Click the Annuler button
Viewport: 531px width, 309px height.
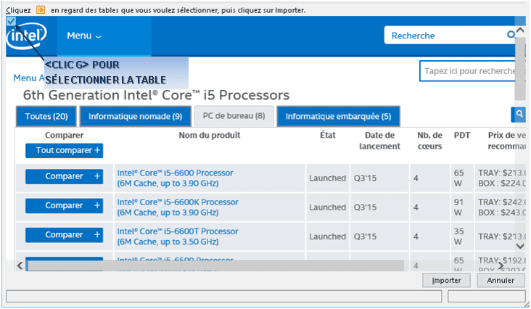501,280
